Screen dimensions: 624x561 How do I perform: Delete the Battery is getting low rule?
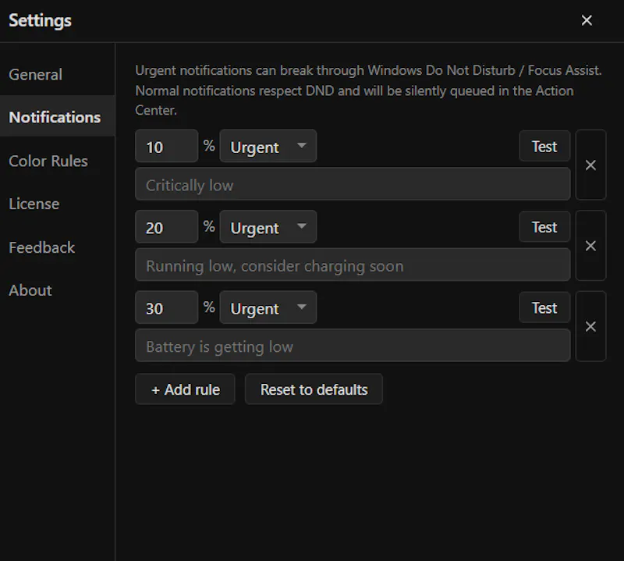(x=590, y=326)
